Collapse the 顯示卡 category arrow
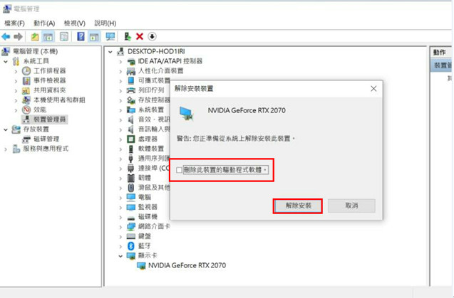Image resolution: width=454 pixels, height=298 pixels. [x=120, y=256]
